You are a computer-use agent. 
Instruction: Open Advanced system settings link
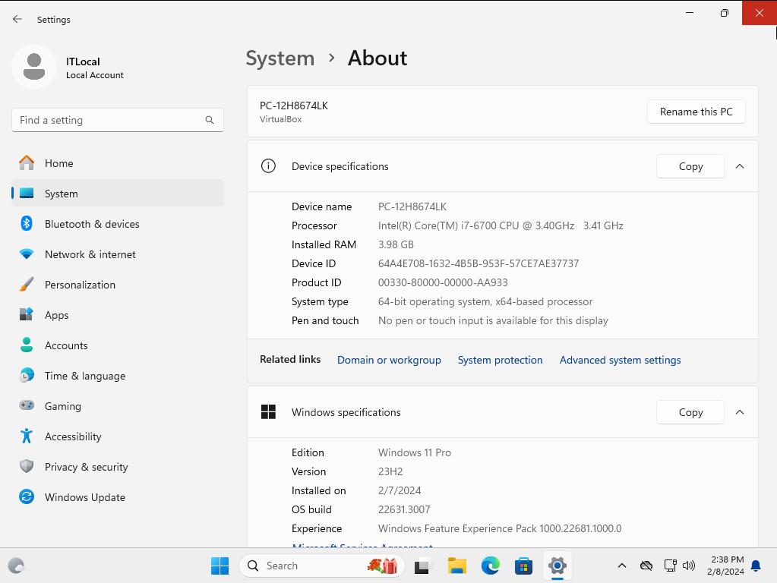pyautogui.click(x=620, y=360)
